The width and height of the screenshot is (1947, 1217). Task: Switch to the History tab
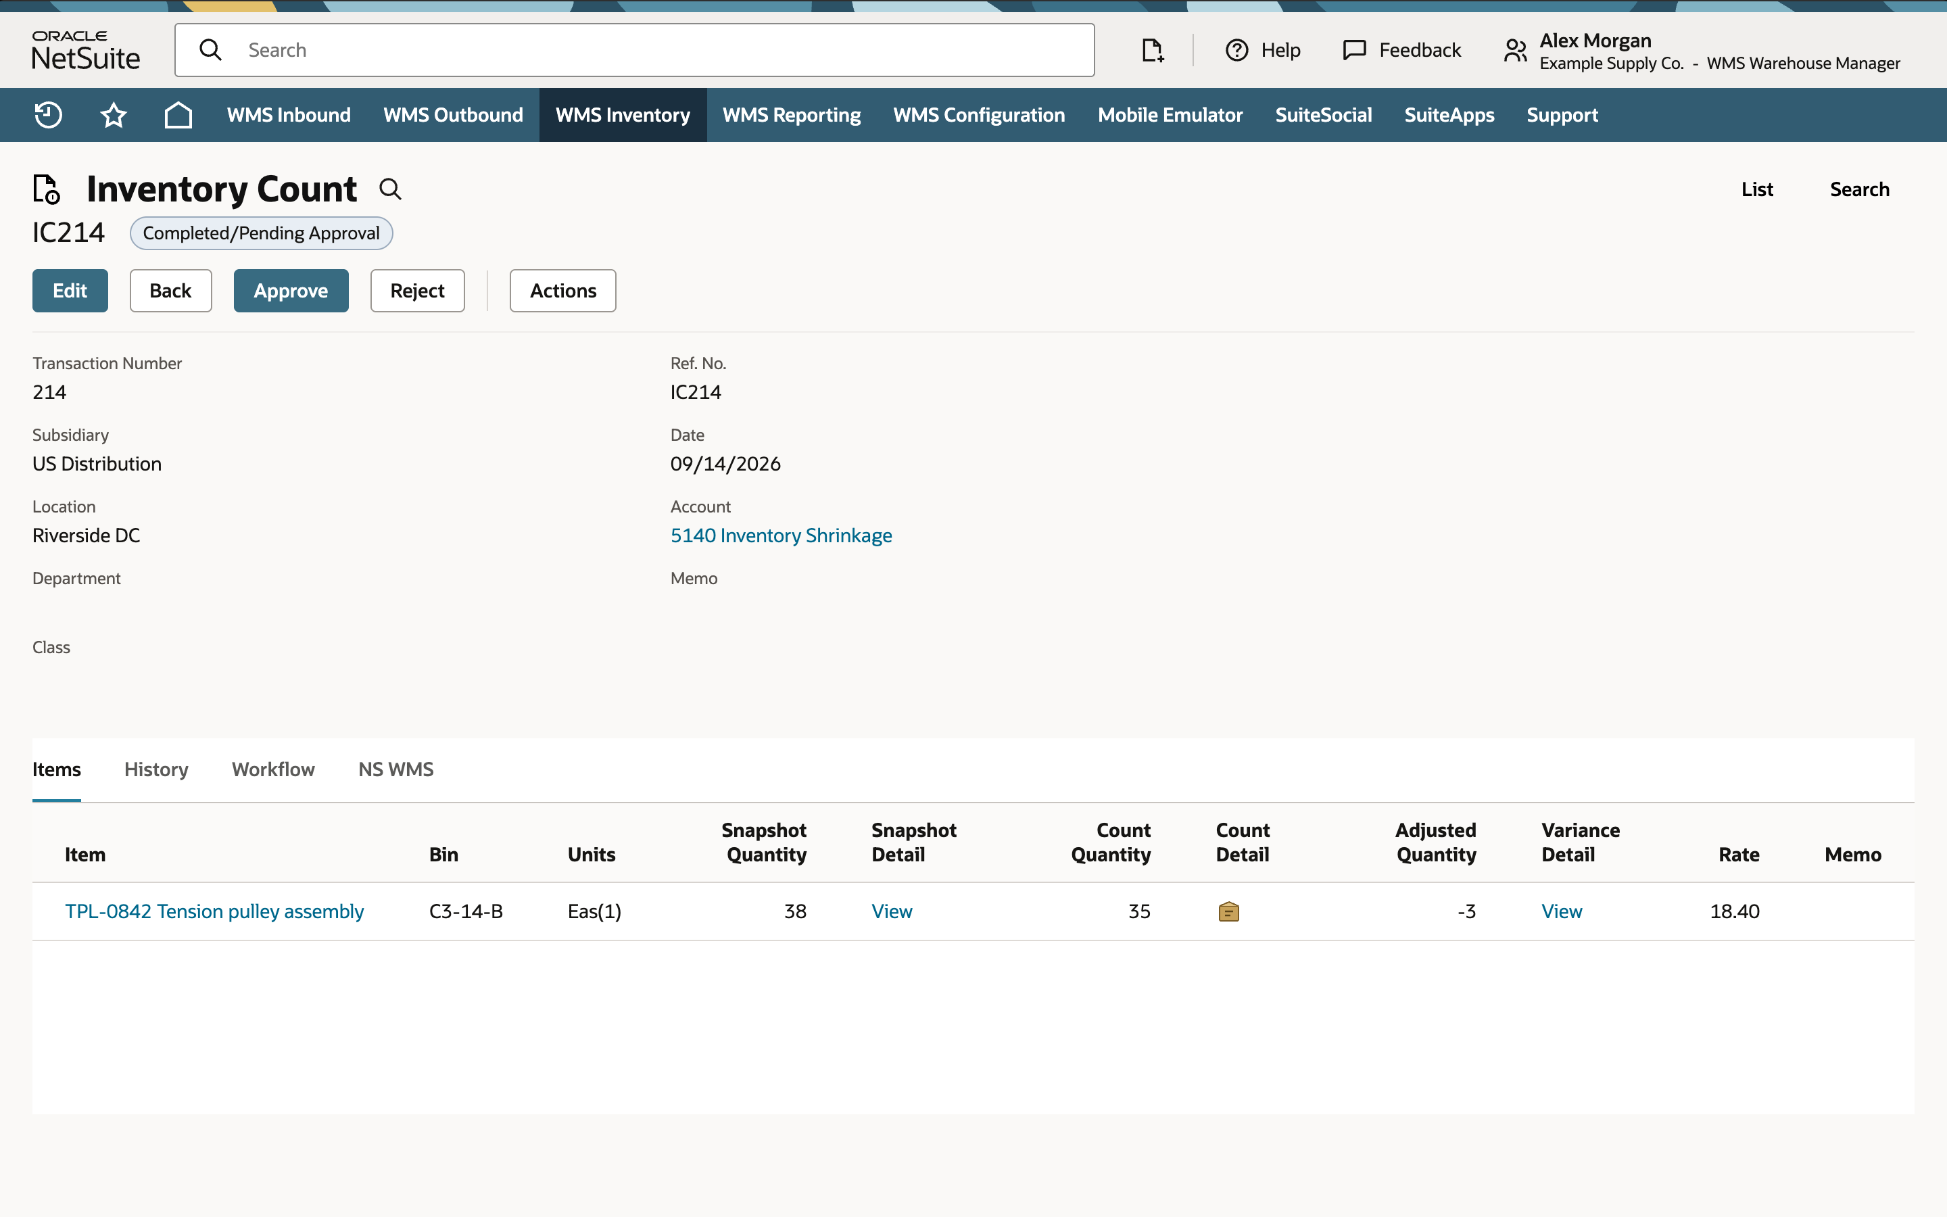[156, 769]
